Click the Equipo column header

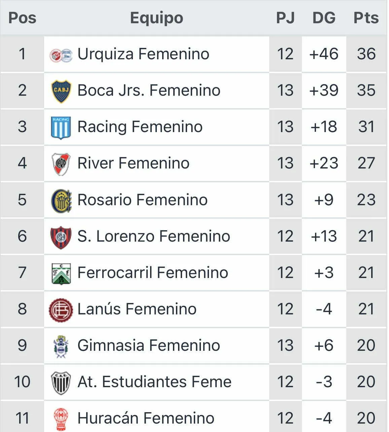pyautogui.click(x=156, y=18)
